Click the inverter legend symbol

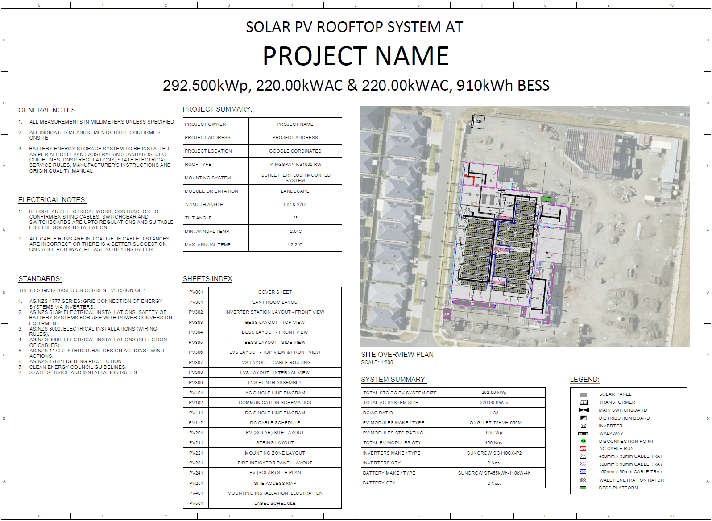pos(583,426)
